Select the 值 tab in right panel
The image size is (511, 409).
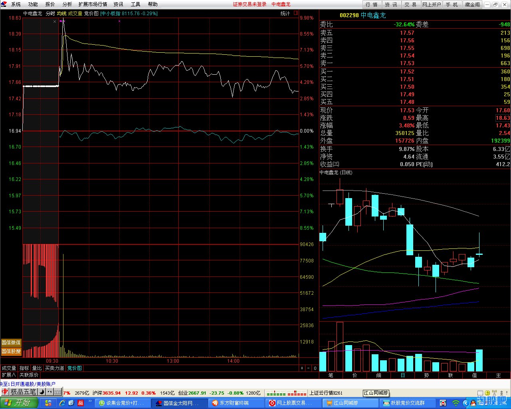point(475,375)
